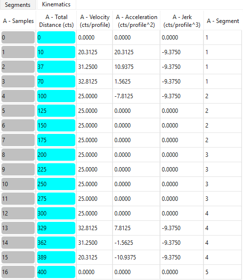Click the A - Jerk column header

pyautogui.click(x=182, y=21)
